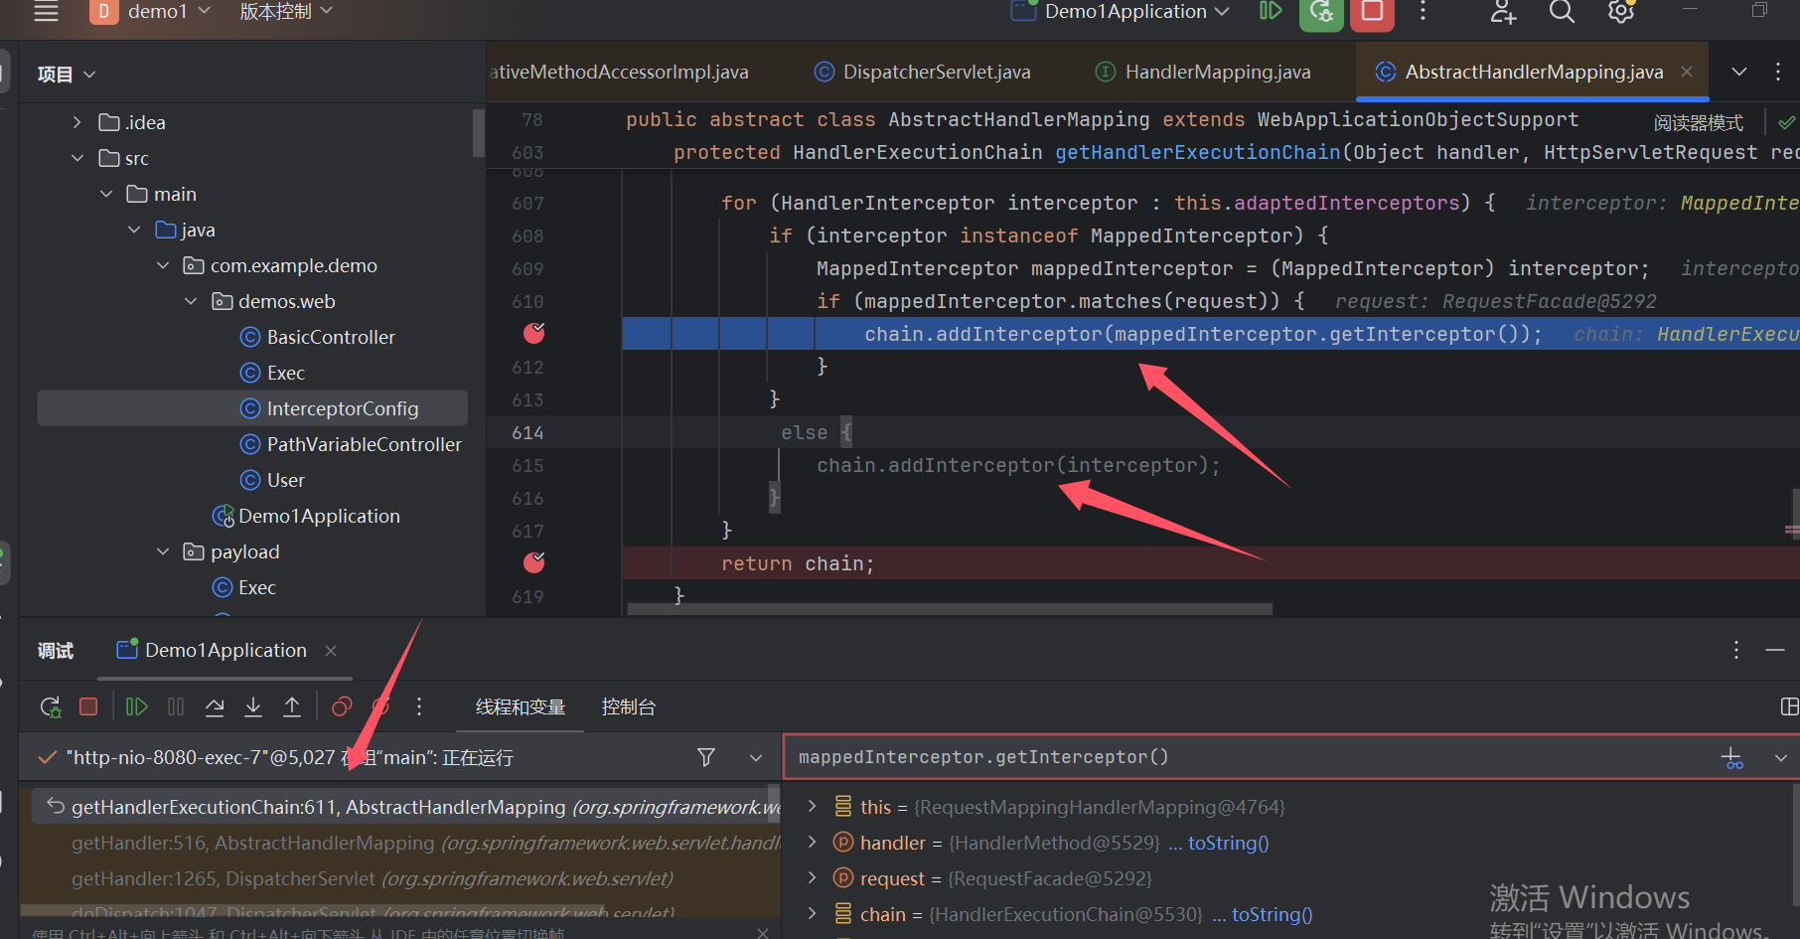Screen dimensions: 1800x939
Task: Stop debugging from the debug toolbar
Action: (88, 706)
